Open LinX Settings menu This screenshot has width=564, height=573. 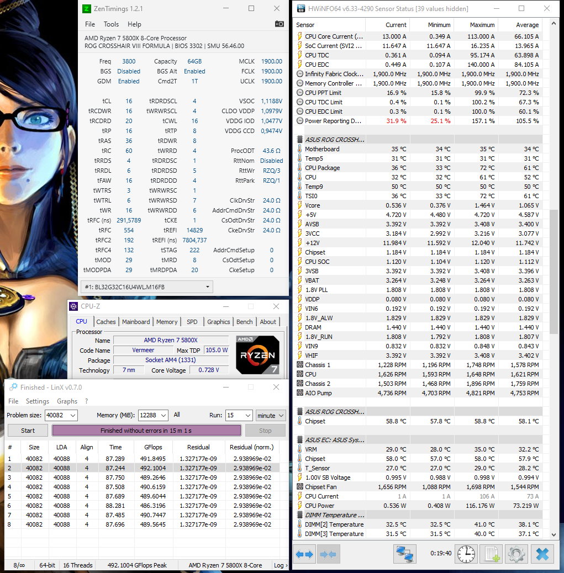[x=38, y=401]
